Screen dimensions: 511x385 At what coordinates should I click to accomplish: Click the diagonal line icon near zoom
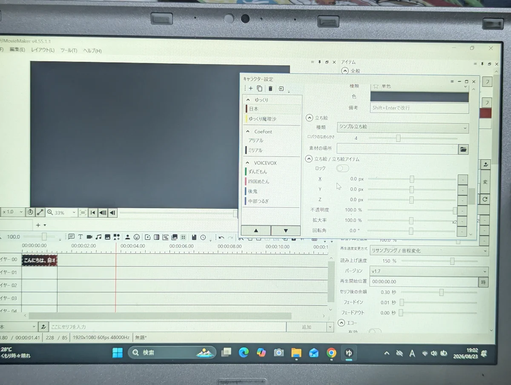[x=40, y=212]
